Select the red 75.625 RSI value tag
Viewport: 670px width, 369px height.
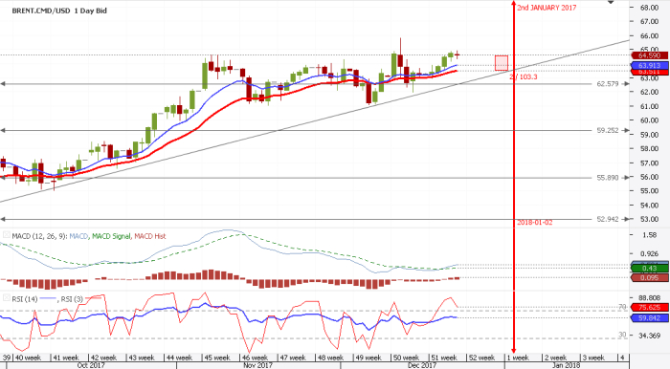650,307
